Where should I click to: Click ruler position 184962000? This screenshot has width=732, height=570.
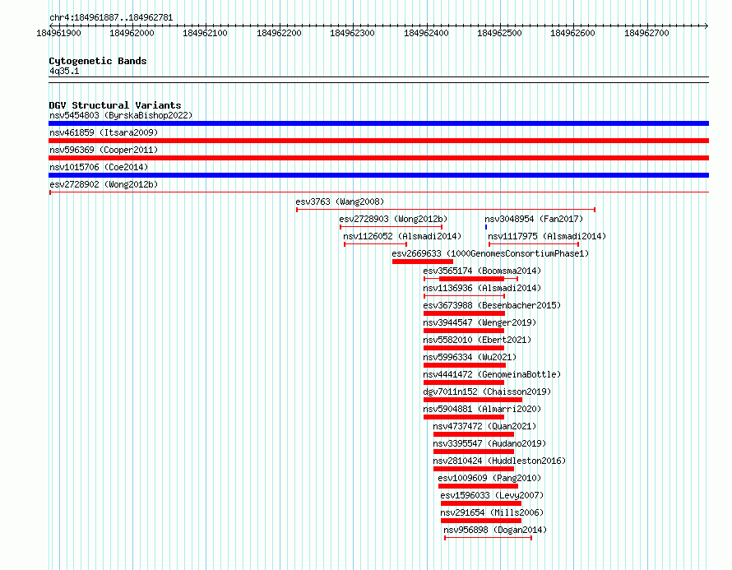132,33
